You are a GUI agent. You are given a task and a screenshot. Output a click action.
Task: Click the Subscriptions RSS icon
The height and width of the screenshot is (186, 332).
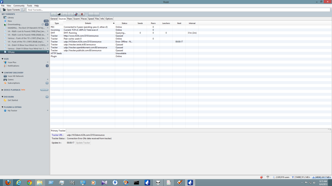pos(5,83)
